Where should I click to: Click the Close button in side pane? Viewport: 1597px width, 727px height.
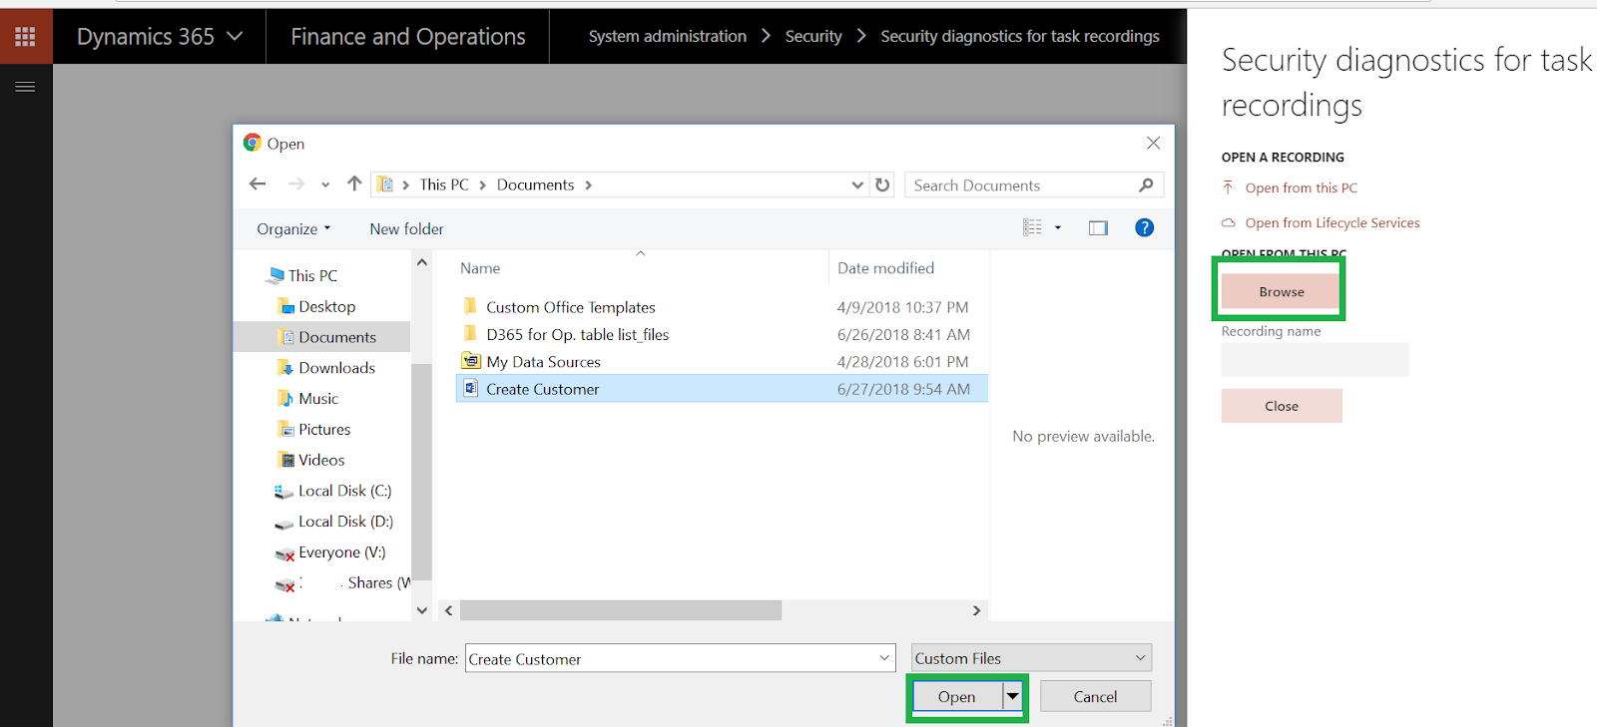[1282, 406]
